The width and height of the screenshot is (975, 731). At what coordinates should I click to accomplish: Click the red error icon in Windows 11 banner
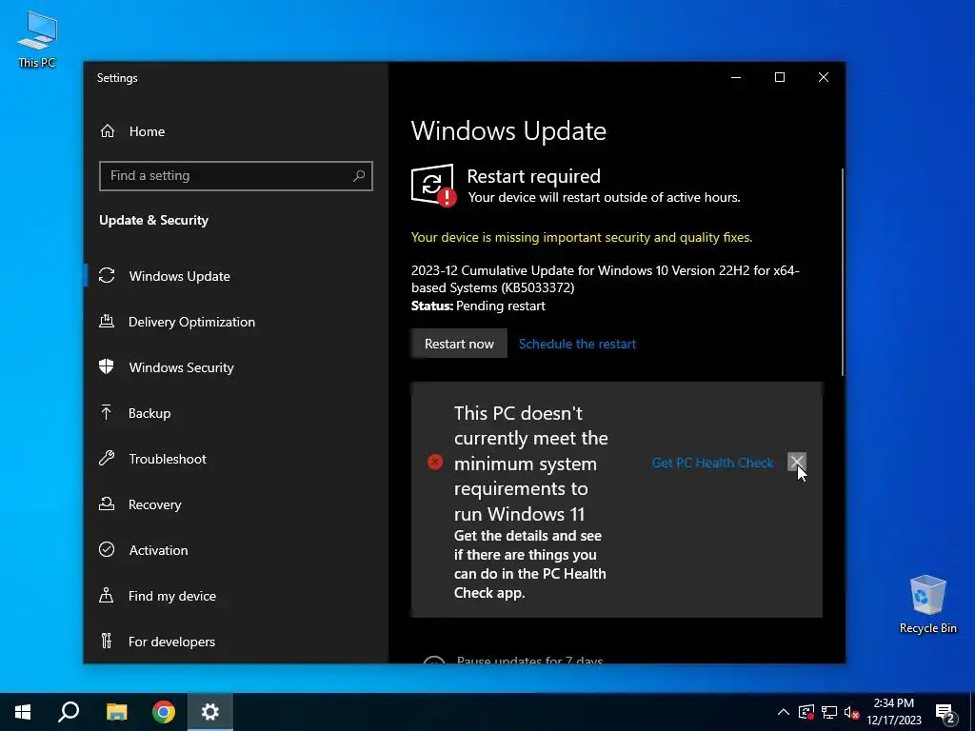click(435, 462)
